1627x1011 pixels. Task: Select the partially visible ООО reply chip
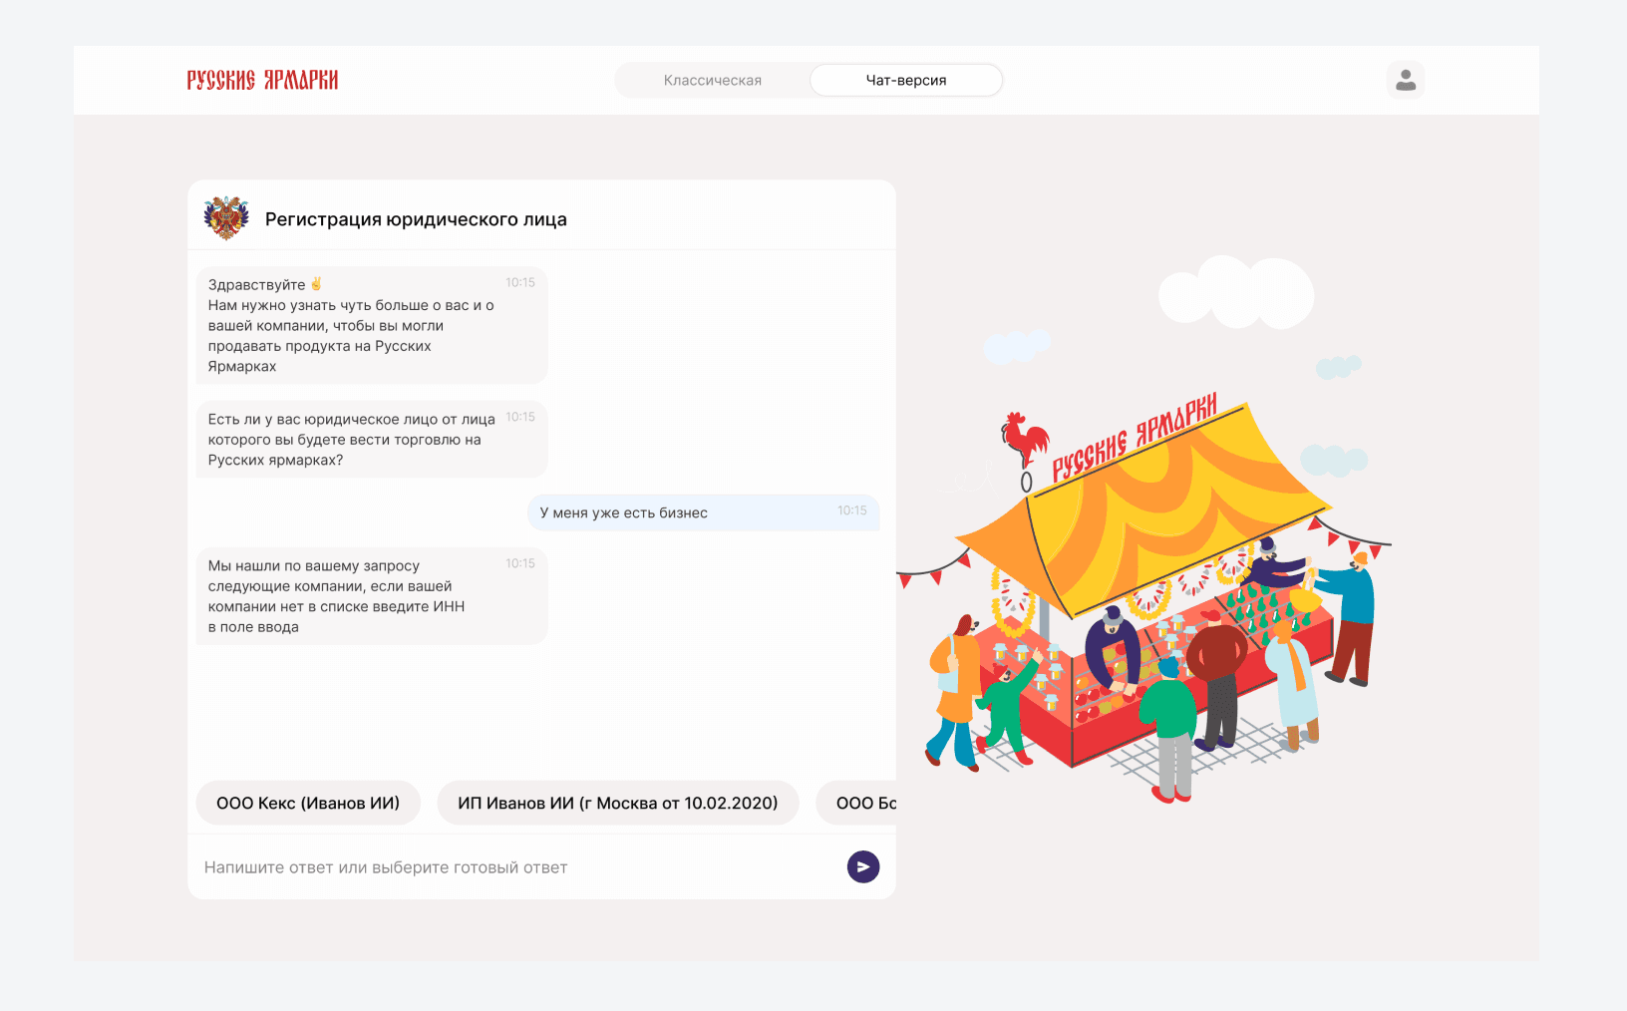click(x=857, y=803)
